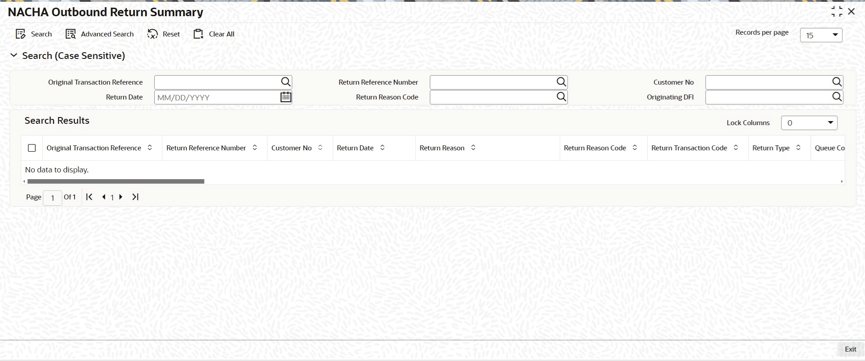Close the NACHA Outbound Return Summary window
The width and height of the screenshot is (865, 361).
(x=851, y=12)
